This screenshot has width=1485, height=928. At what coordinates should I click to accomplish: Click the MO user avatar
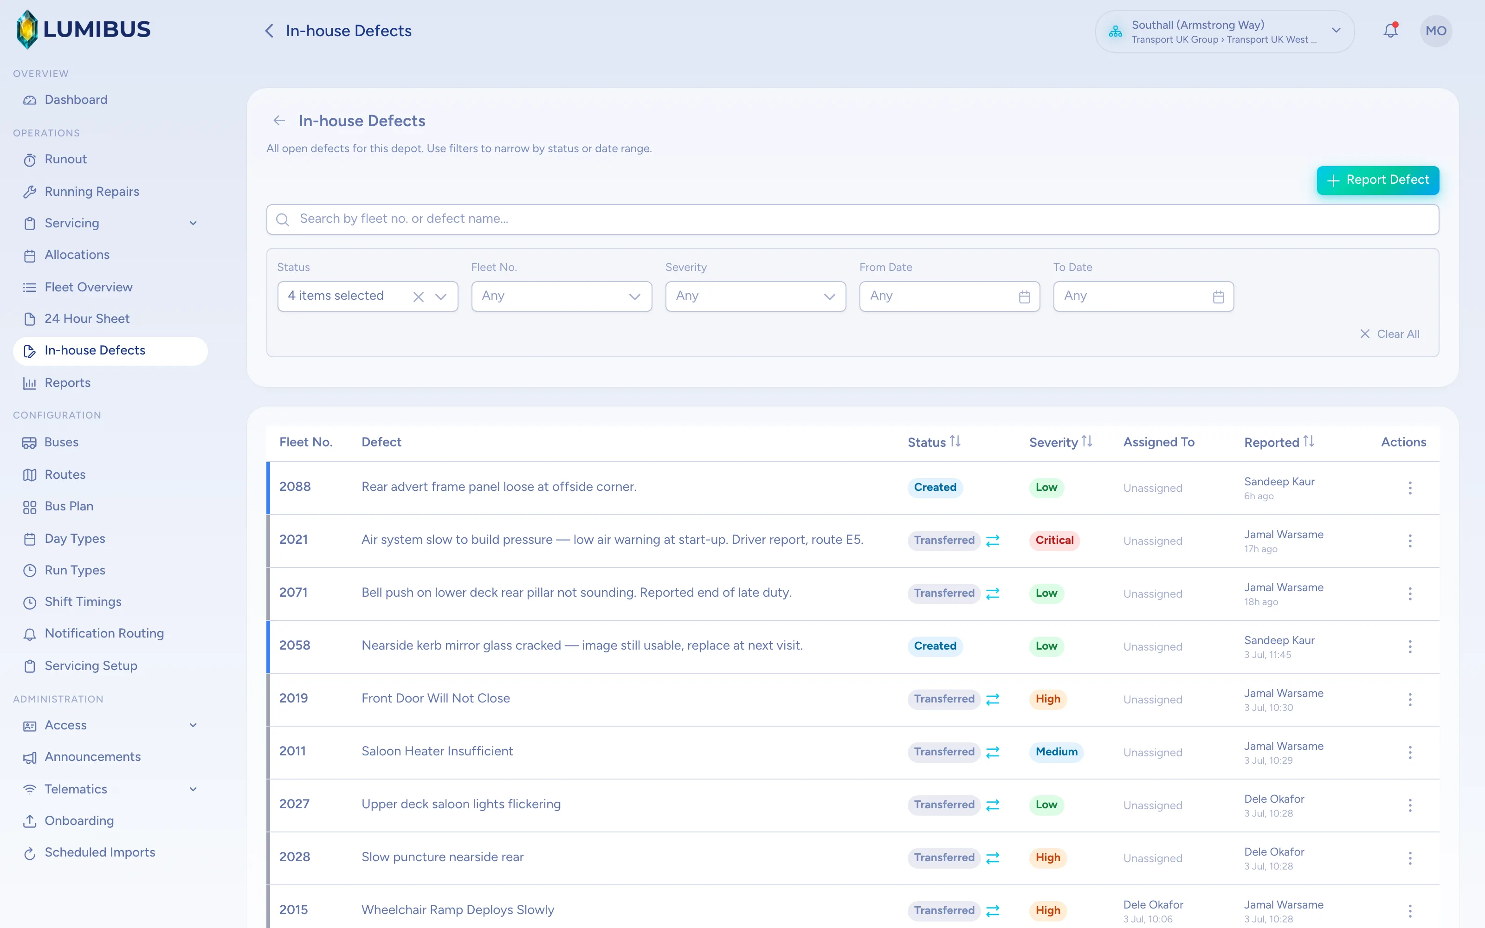(x=1435, y=31)
